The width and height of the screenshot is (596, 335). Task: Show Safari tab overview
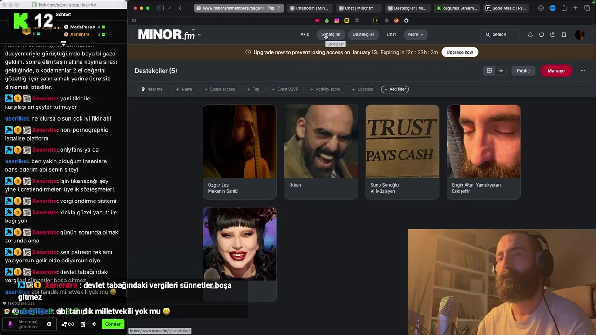click(x=587, y=8)
